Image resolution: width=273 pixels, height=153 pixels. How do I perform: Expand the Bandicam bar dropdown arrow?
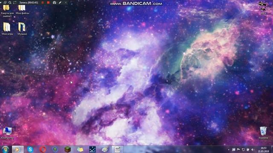pos(1,3)
